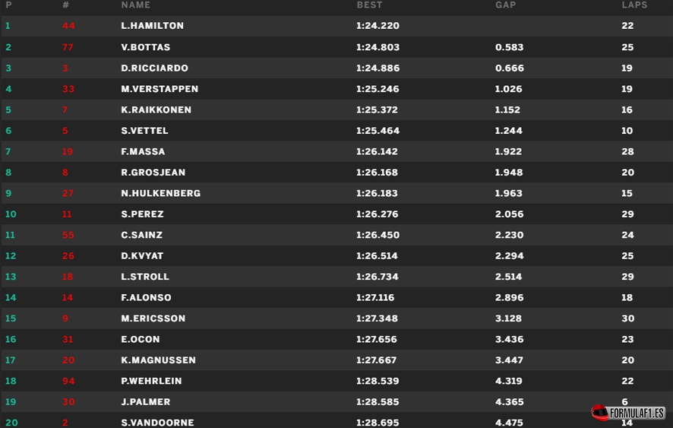Viewport: 673px width, 428px height.
Task: Select the BEST column header
Action: coord(369,5)
